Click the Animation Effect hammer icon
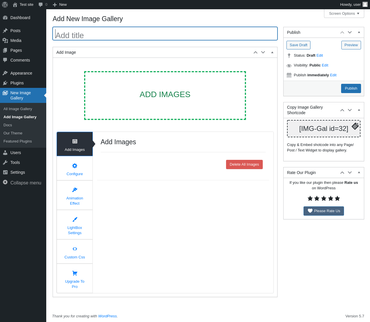The height and width of the screenshot is (322, 370). 75,190
